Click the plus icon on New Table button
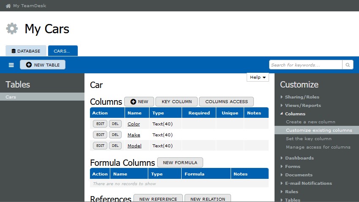359x202 pixels. coord(29,65)
